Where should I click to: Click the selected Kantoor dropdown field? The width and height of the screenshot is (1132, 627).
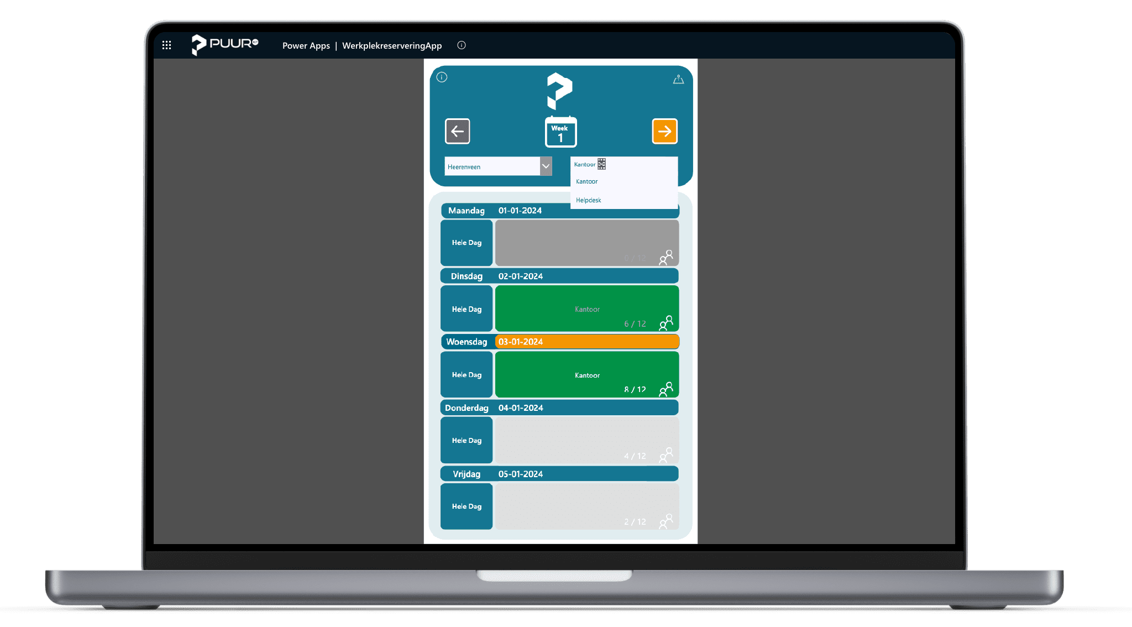(x=624, y=164)
